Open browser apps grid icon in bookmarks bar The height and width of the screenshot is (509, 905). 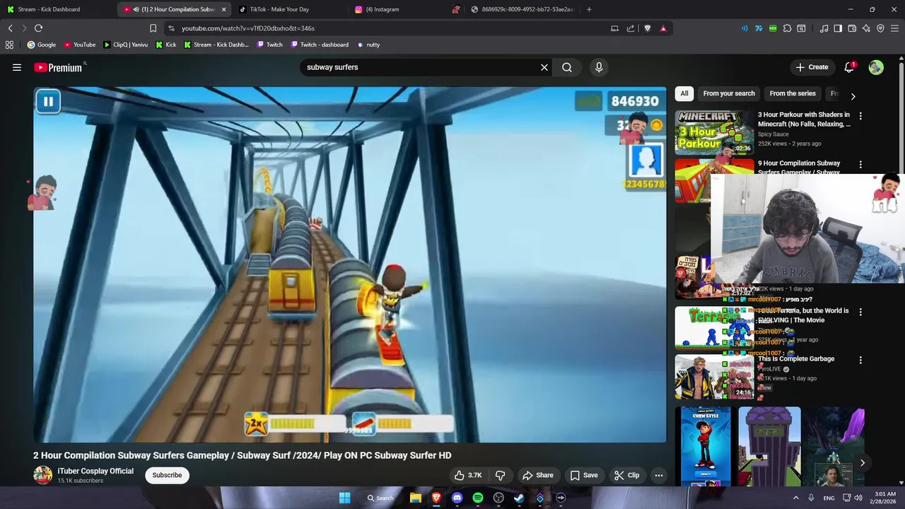click(x=9, y=45)
